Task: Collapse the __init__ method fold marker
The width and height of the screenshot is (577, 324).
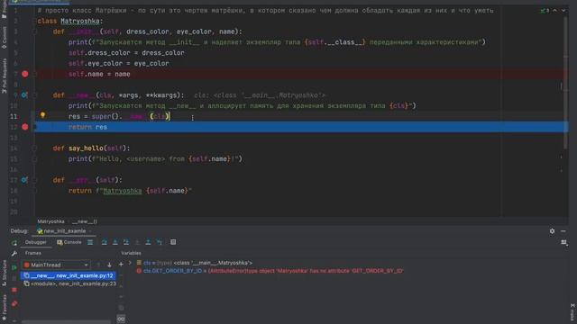Action: pos(34,31)
